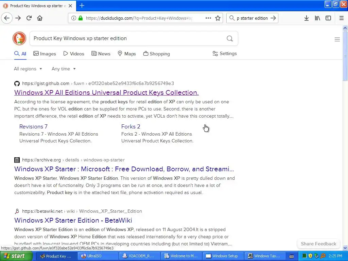Switch to Windows Setup taskbar window

point(224,256)
